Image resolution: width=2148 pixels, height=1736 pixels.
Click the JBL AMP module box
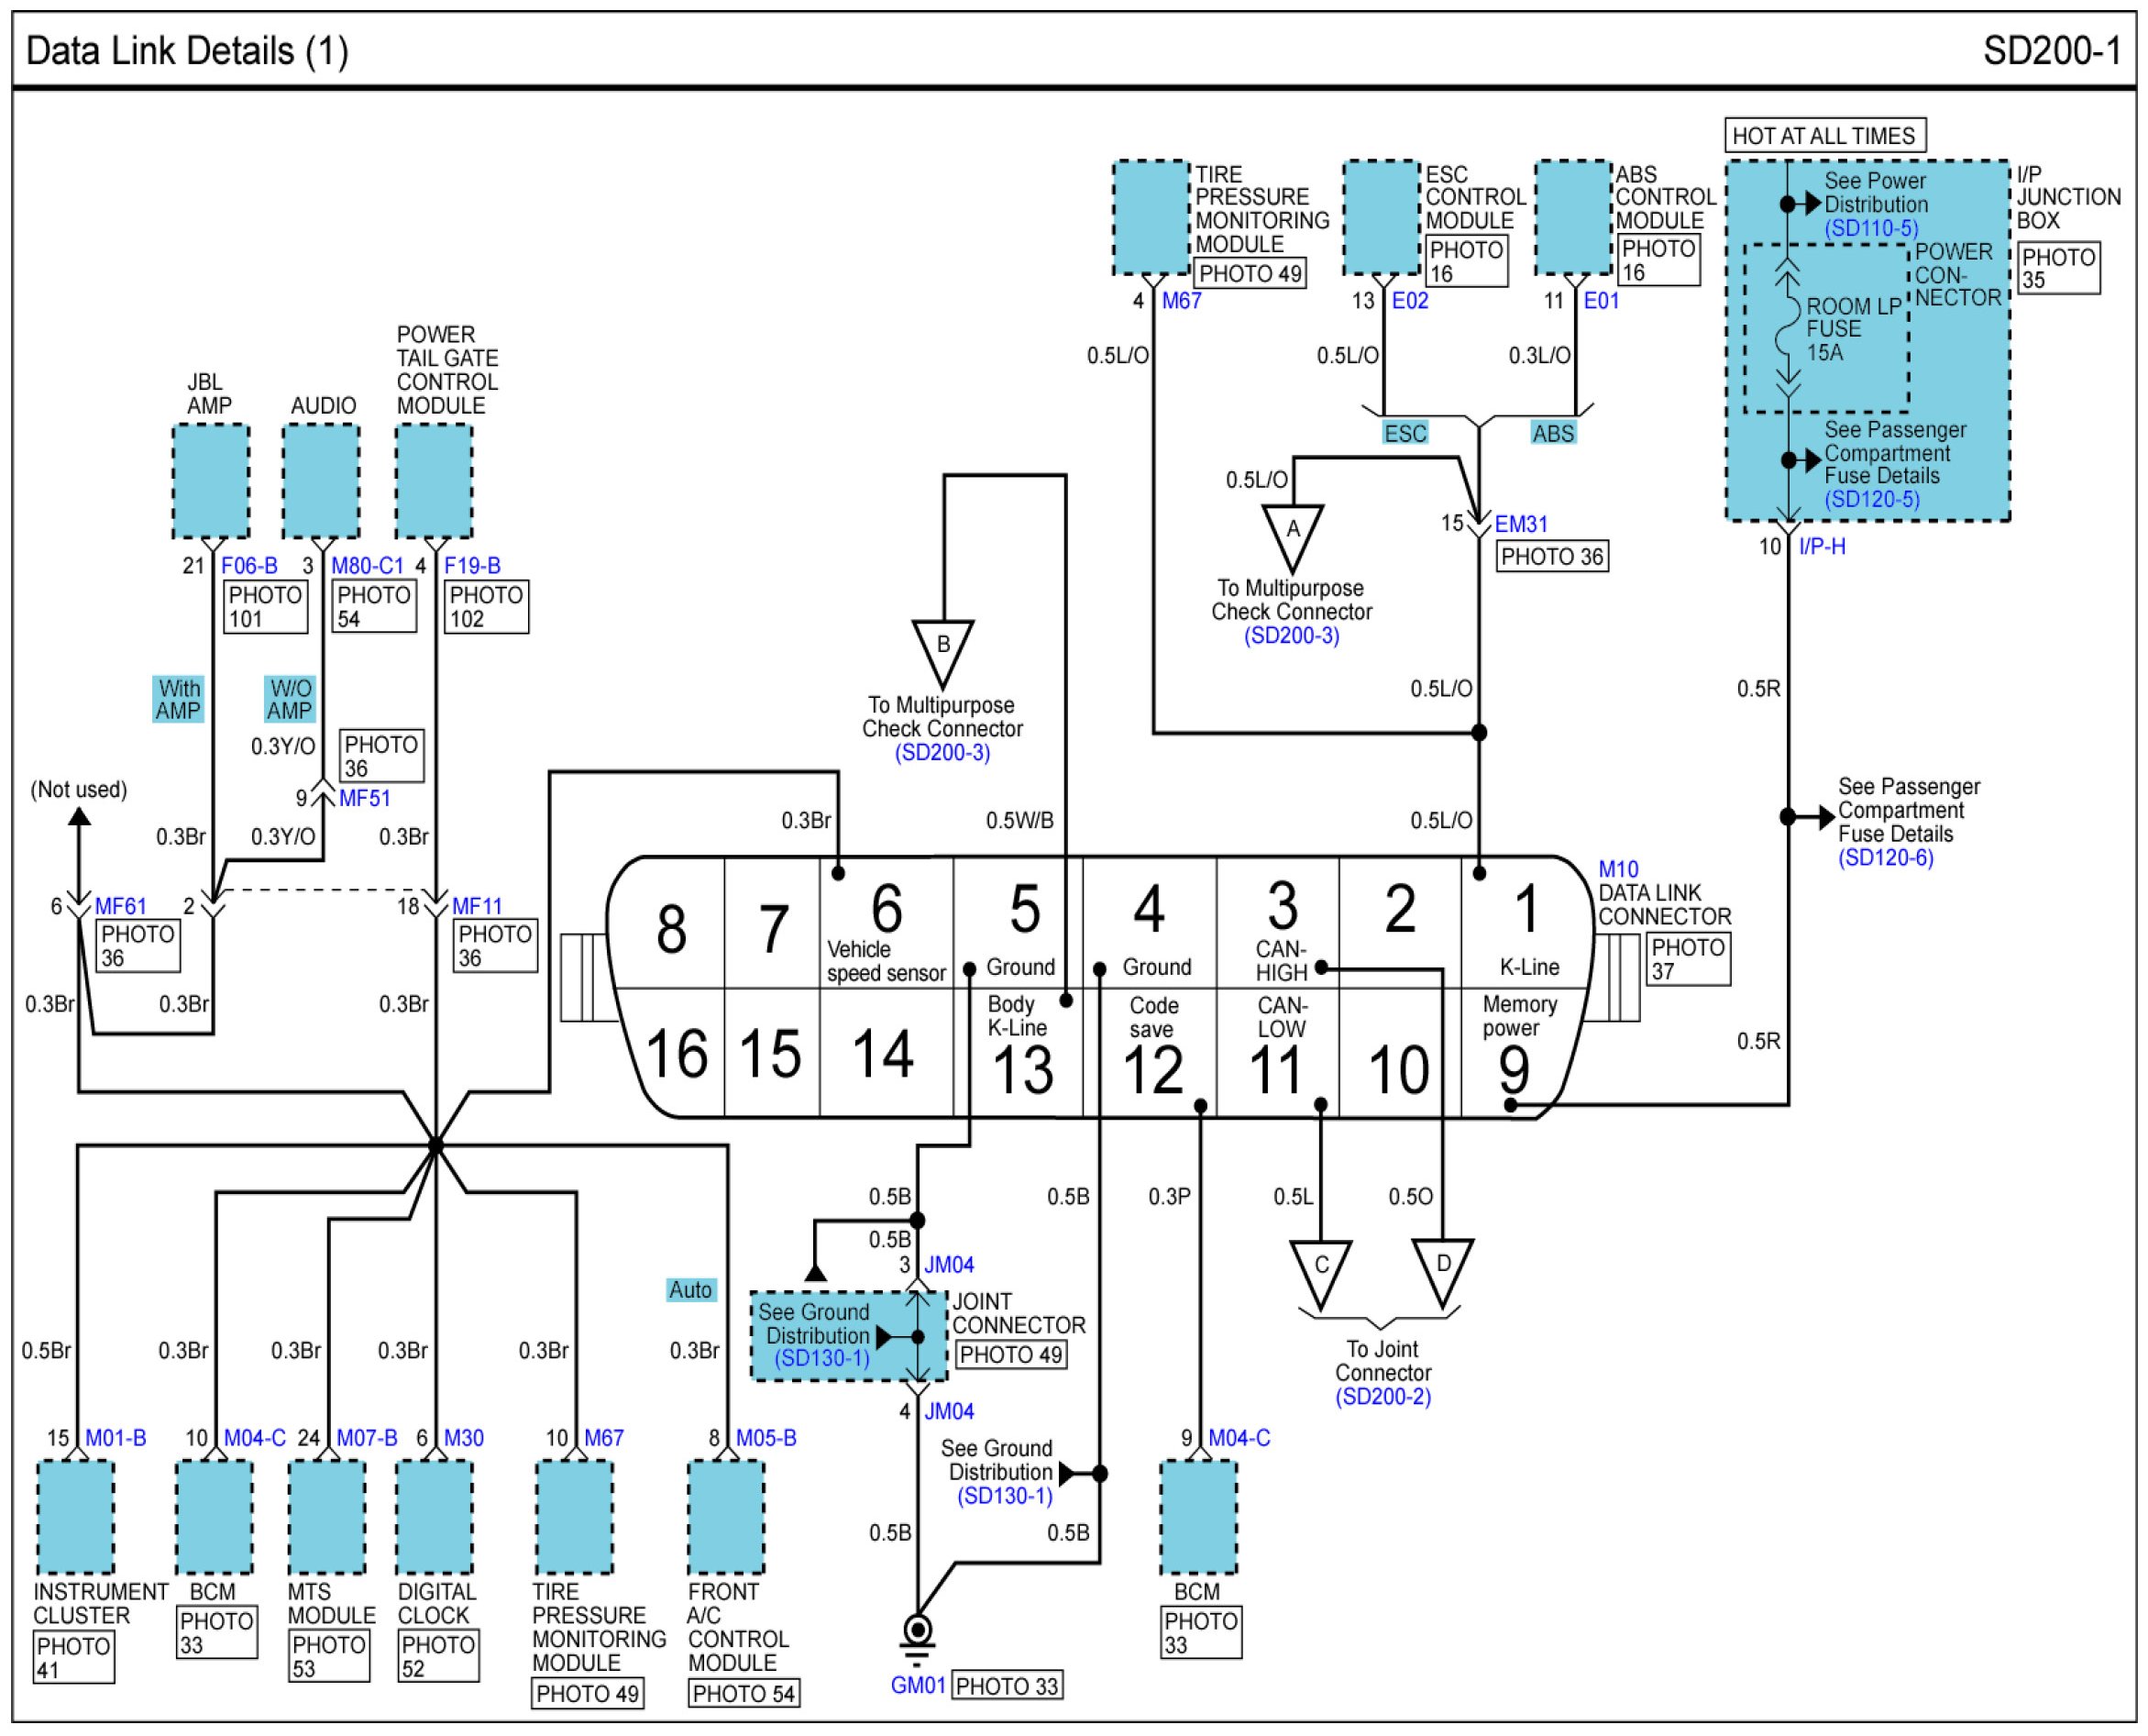pyautogui.click(x=210, y=481)
